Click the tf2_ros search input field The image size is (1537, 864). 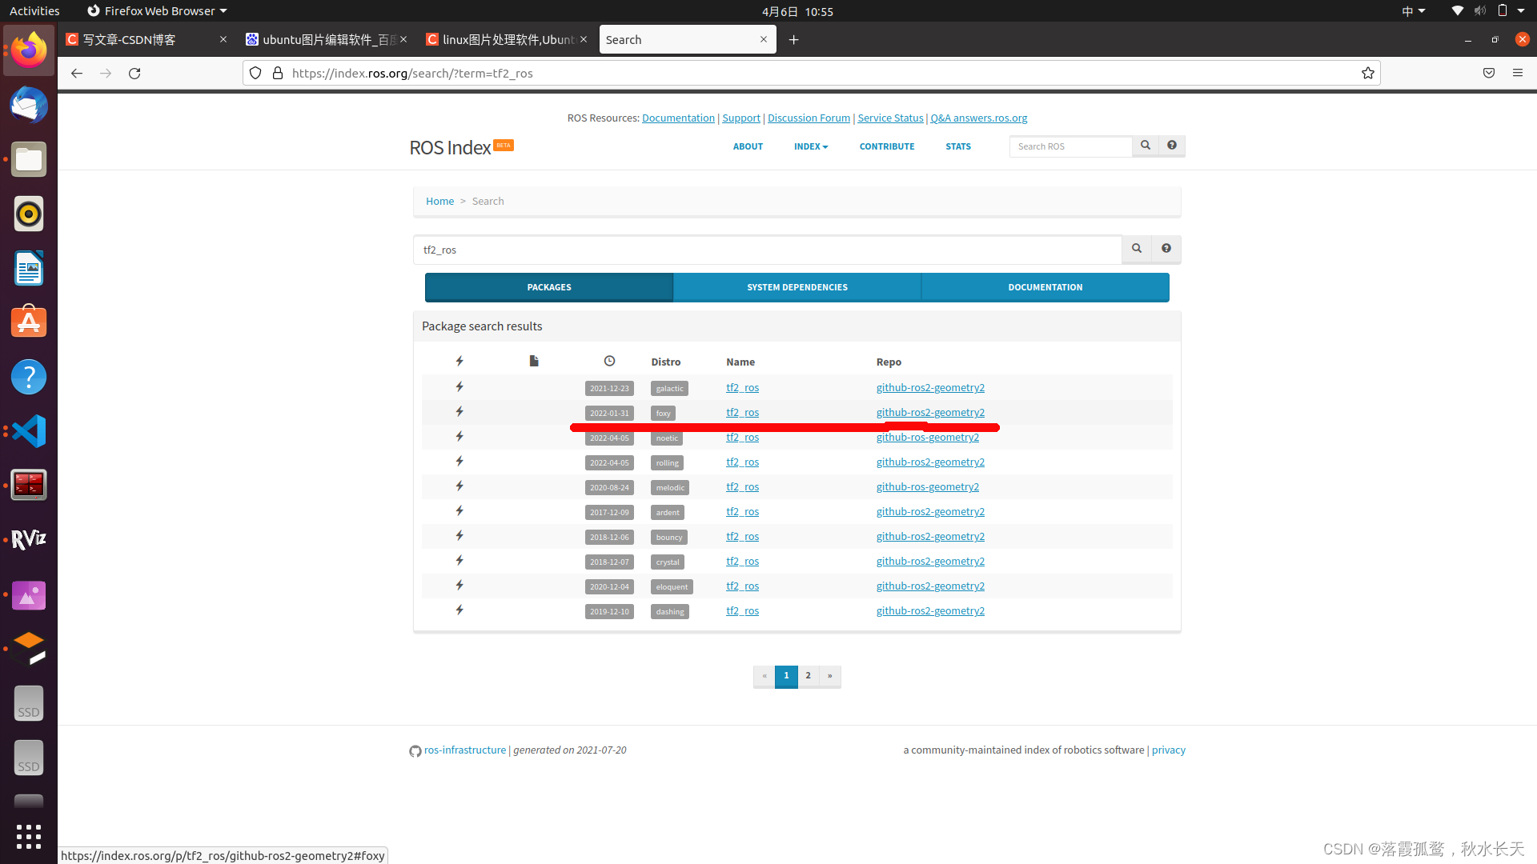tap(767, 250)
